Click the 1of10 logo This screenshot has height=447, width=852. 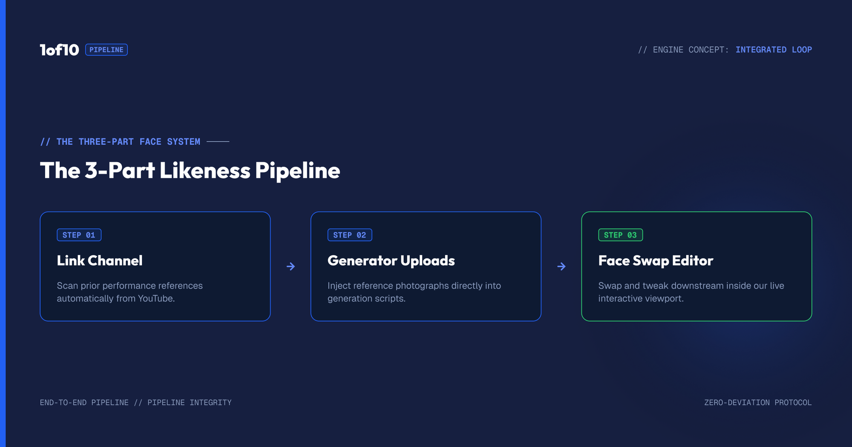(x=59, y=50)
